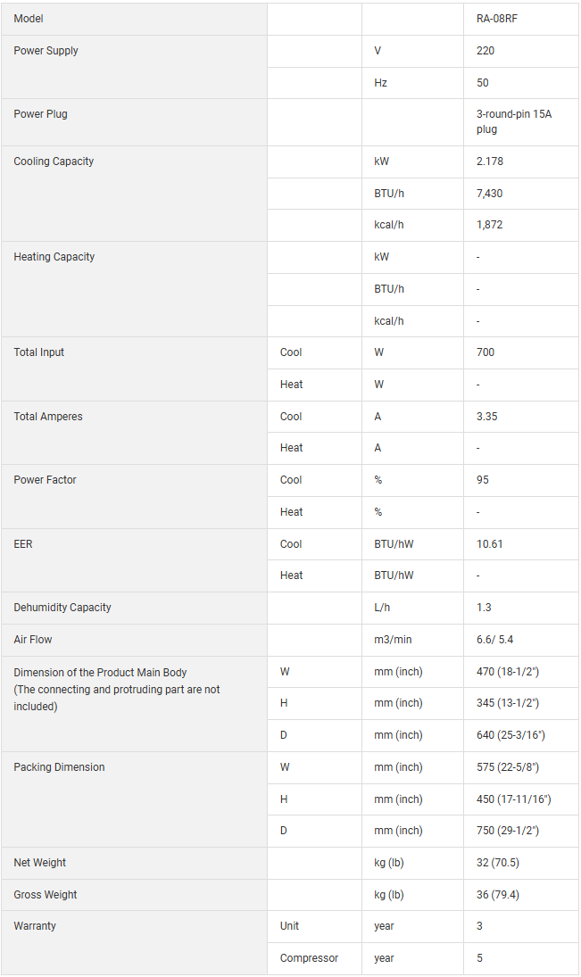Select the Total Amperes label
Screen dimensions: 581x977
[48, 417]
